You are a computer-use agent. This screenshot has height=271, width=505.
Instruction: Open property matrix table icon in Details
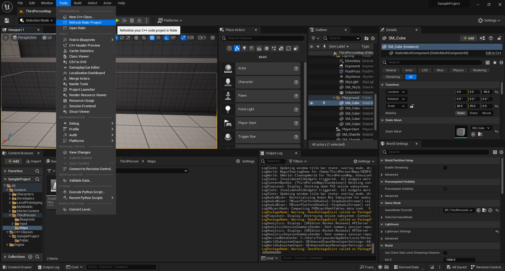click(488, 63)
